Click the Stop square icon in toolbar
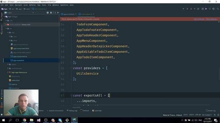Image resolution: width=220 pixels, height=123 pixels. tap(198, 9)
